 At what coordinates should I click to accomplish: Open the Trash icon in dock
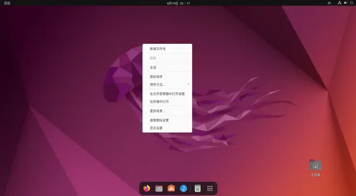click(197, 188)
